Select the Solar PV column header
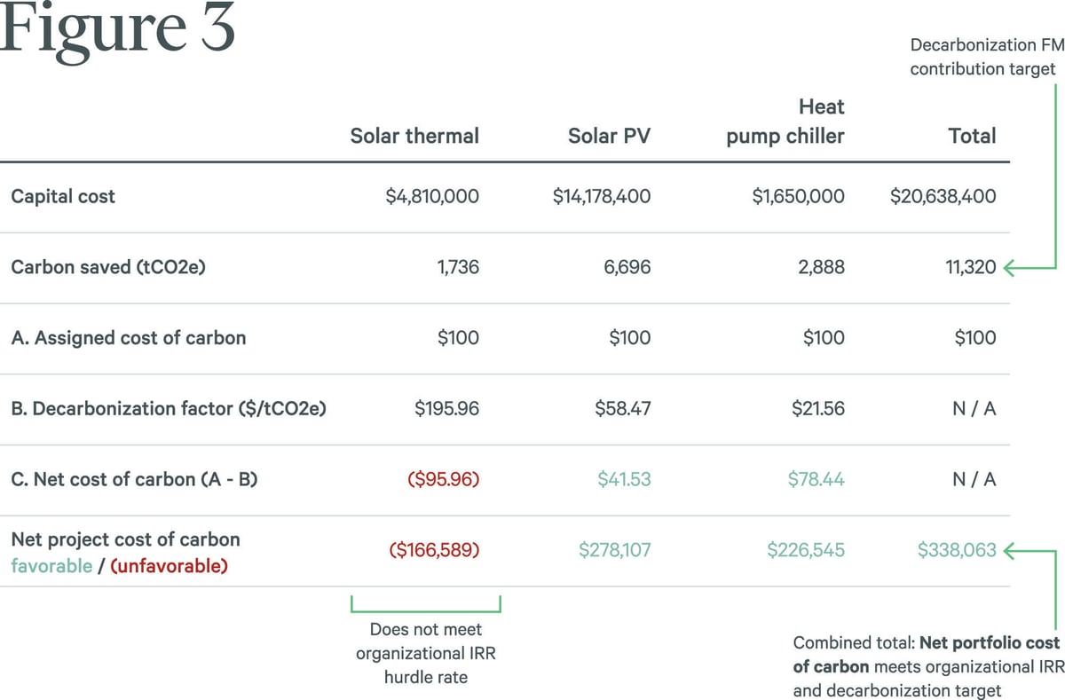The image size is (1065, 700). click(x=609, y=136)
